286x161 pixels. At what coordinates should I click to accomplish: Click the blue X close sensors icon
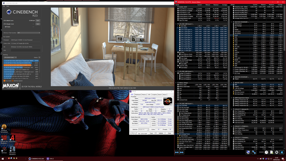[282, 152]
